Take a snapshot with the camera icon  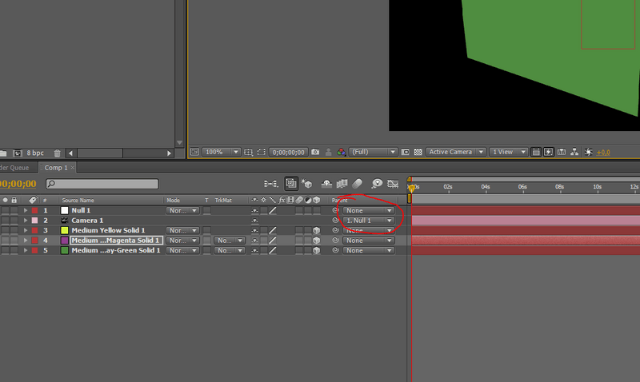click(x=315, y=152)
